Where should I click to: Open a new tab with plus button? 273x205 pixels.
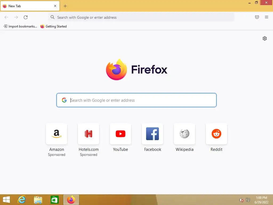tap(65, 6)
